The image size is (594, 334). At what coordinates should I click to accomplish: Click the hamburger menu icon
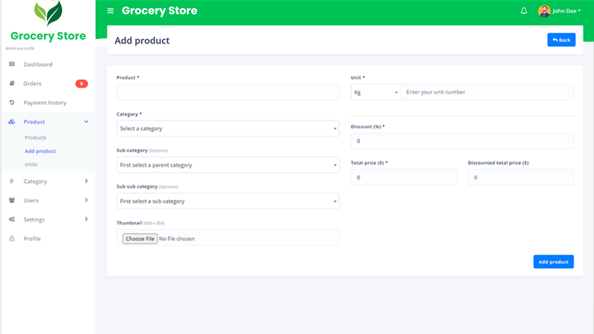click(x=110, y=11)
